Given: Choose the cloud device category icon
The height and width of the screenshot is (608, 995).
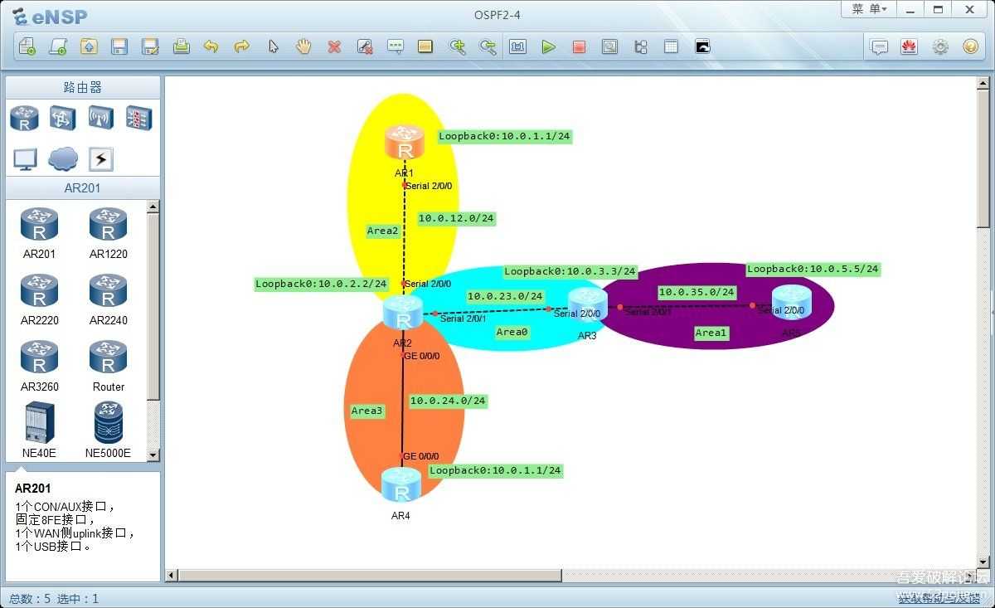Looking at the screenshot, I should tap(63, 158).
